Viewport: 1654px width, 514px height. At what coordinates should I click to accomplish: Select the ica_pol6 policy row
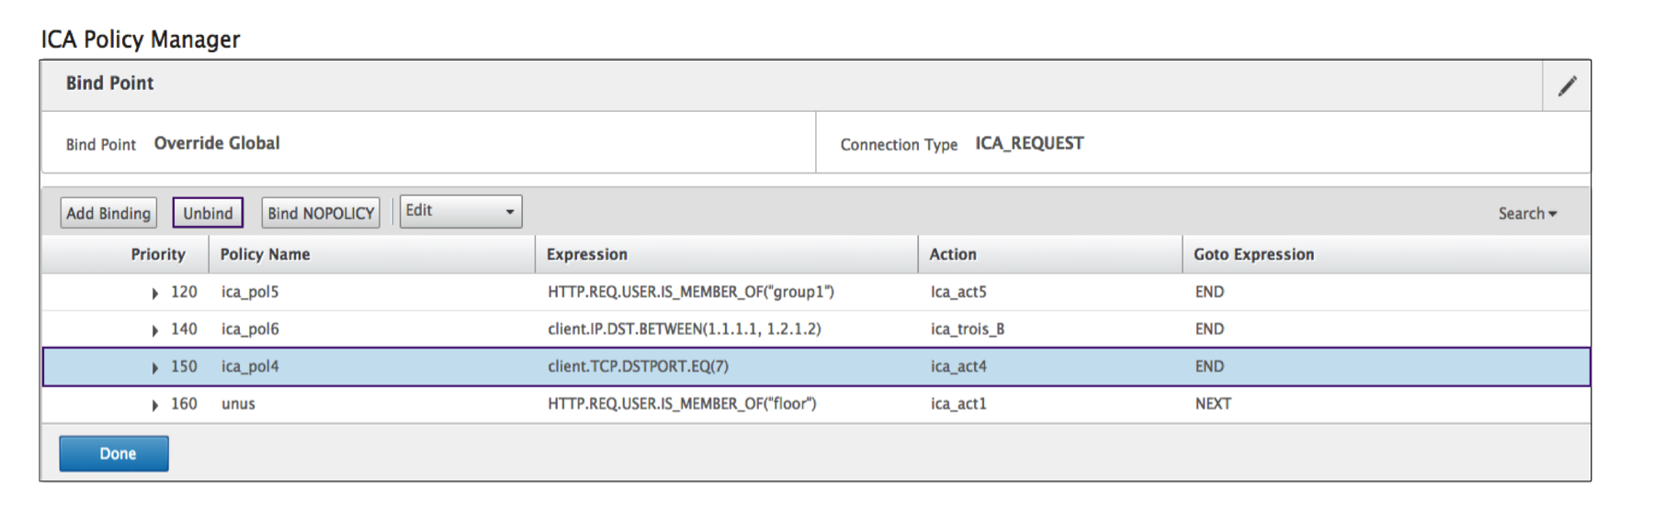pyautogui.click(x=250, y=330)
